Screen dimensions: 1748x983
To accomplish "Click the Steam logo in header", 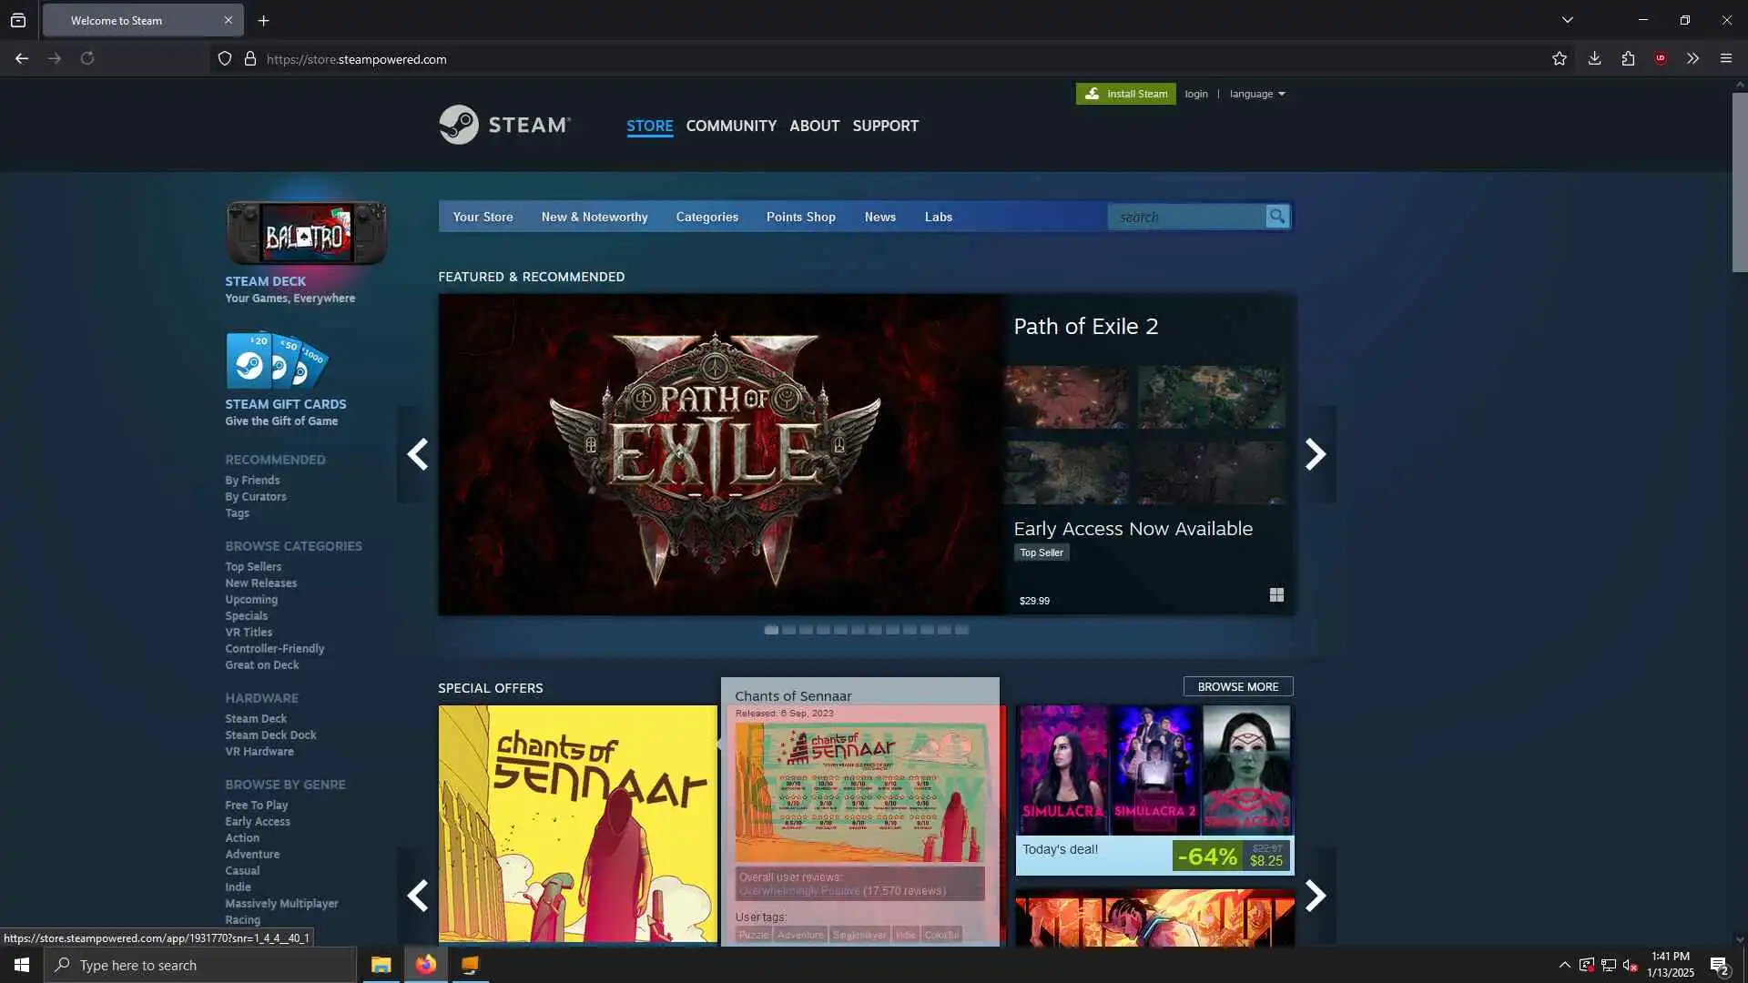I will tap(504, 125).
